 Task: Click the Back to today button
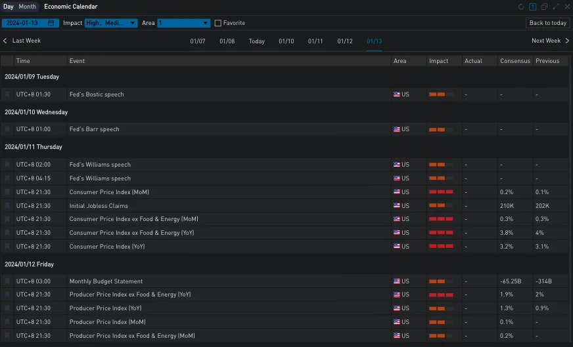(x=547, y=23)
